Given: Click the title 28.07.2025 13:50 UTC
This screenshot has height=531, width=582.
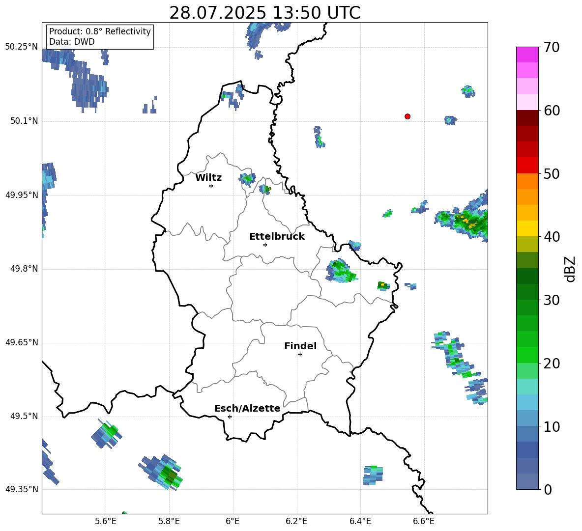Looking at the screenshot, I should 264,13.
